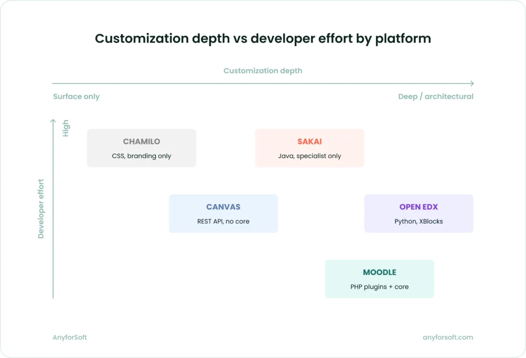Screen dimensions: 526x358
Task: Expand the 'Surface only' axis label
Action: [x=76, y=96]
